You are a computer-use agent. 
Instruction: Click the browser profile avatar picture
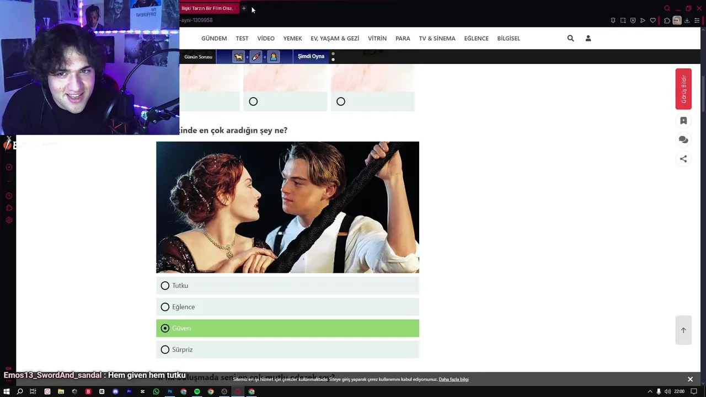(x=677, y=20)
